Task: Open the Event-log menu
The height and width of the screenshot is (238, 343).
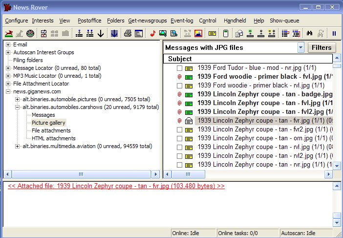Action: (x=182, y=21)
